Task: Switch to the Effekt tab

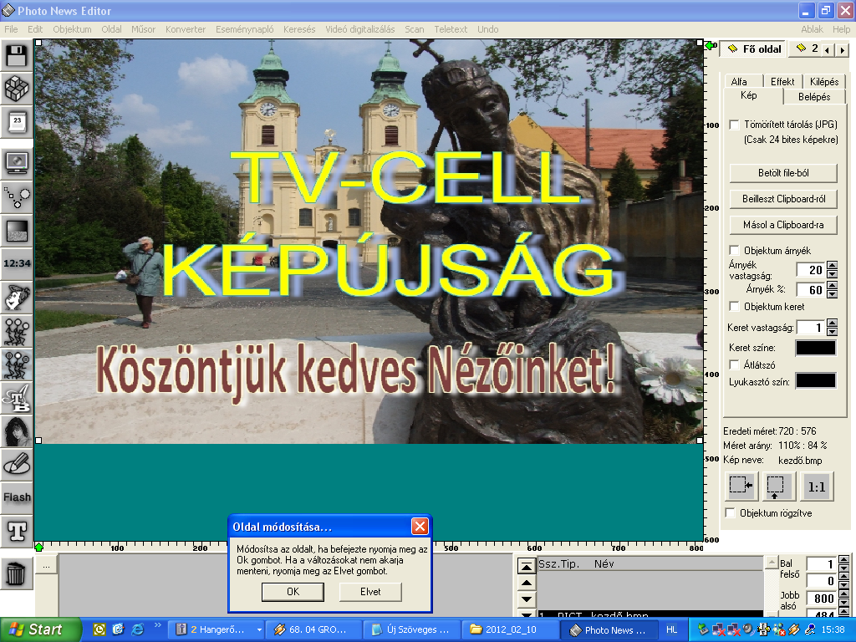Action: coord(782,82)
